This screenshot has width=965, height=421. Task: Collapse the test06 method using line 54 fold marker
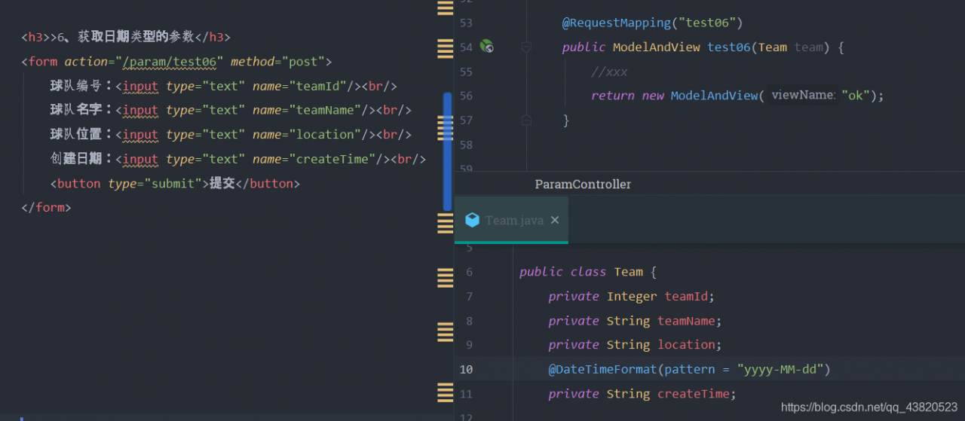point(526,47)
